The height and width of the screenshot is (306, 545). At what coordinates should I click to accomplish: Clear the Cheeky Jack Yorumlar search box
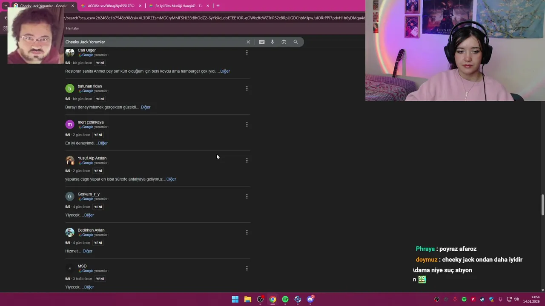point(248,42)
